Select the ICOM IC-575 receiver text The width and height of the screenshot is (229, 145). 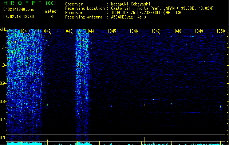pos(146,13)
